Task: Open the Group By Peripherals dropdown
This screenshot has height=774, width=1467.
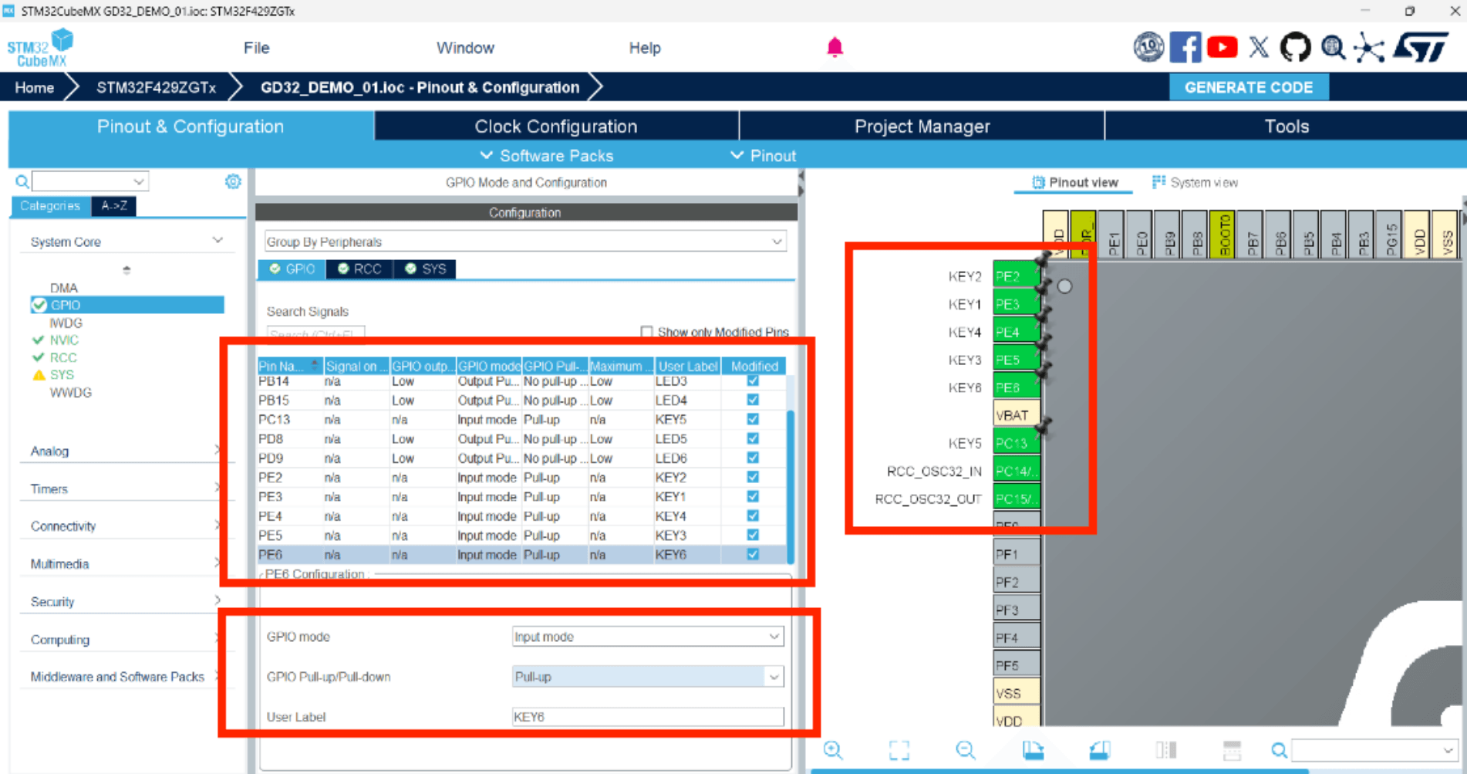Action: [x=525, y=242]
